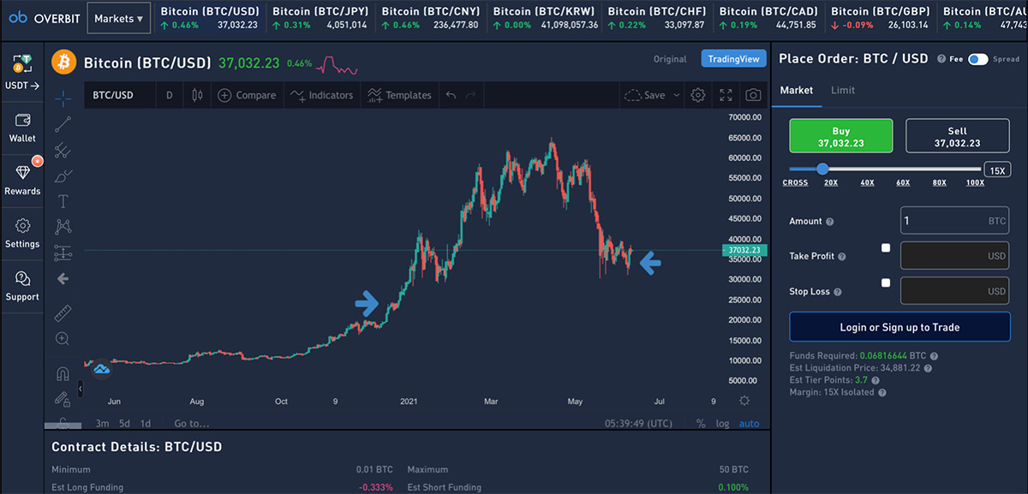The height and width of the screenshot is (494, 1028).
Task: Select the ruler measure tool
Action: click(63, 312)
